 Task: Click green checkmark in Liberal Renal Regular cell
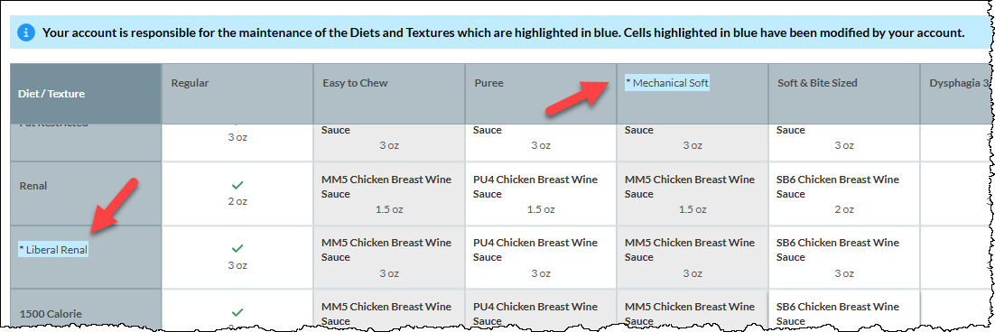tap(238, 248)
